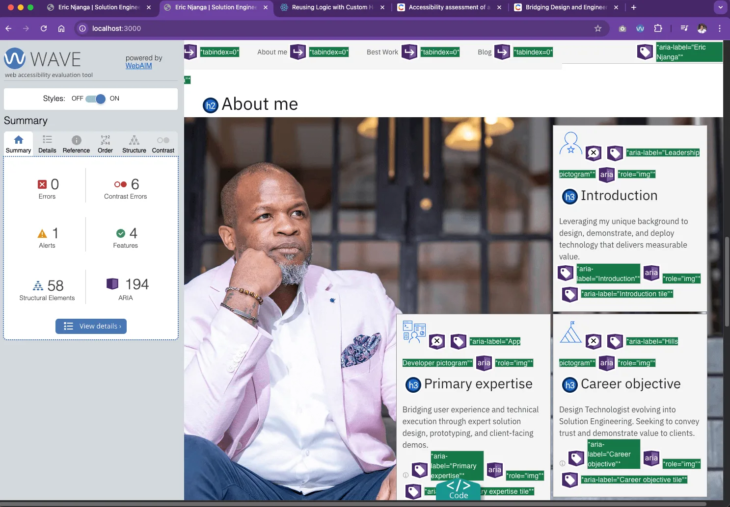The image size is (730, 507).
Task: Click the WAVE icon after the Blog link
Action: 502,51
